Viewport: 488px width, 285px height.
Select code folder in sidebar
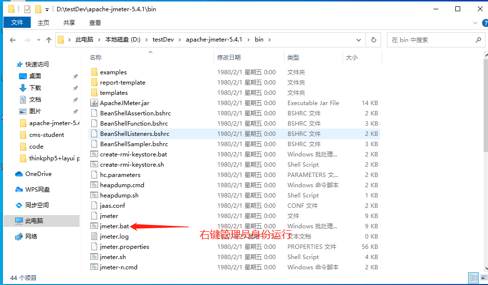coord(36,147)
